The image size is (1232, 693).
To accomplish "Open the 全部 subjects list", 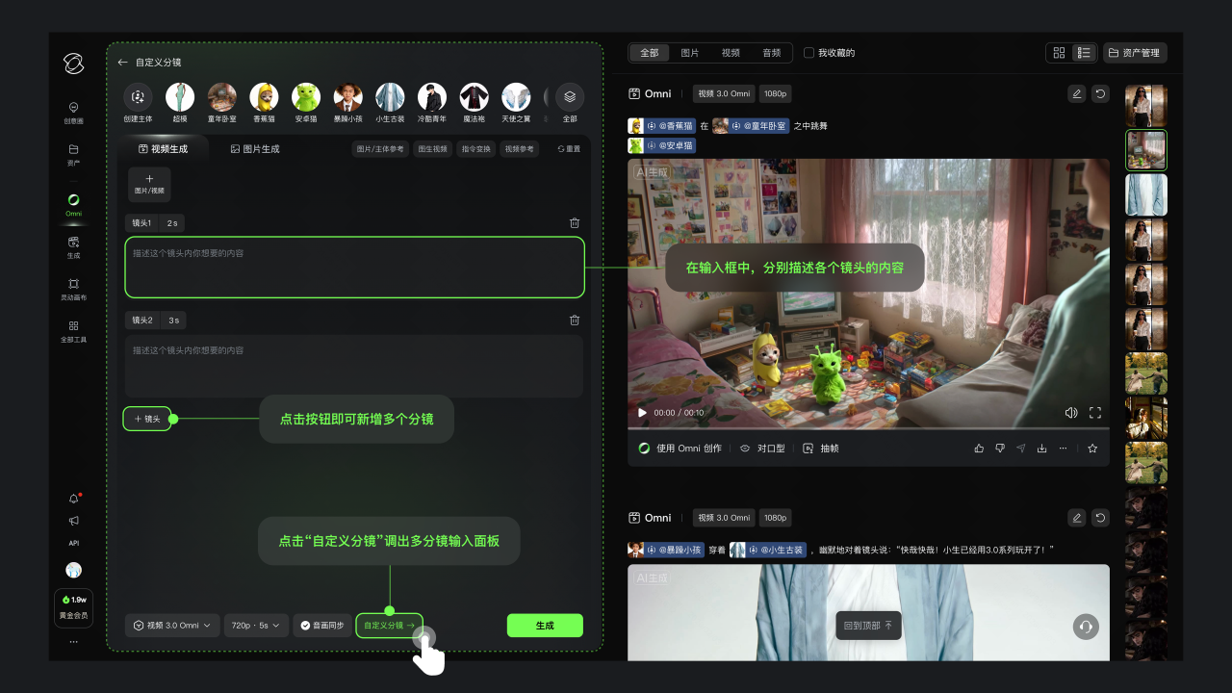I will 570,97.
